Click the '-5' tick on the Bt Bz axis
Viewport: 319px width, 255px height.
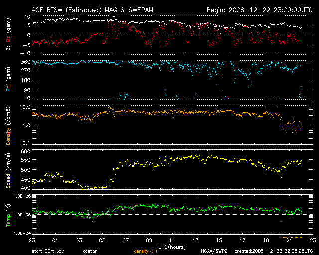[x=26, y=45]
